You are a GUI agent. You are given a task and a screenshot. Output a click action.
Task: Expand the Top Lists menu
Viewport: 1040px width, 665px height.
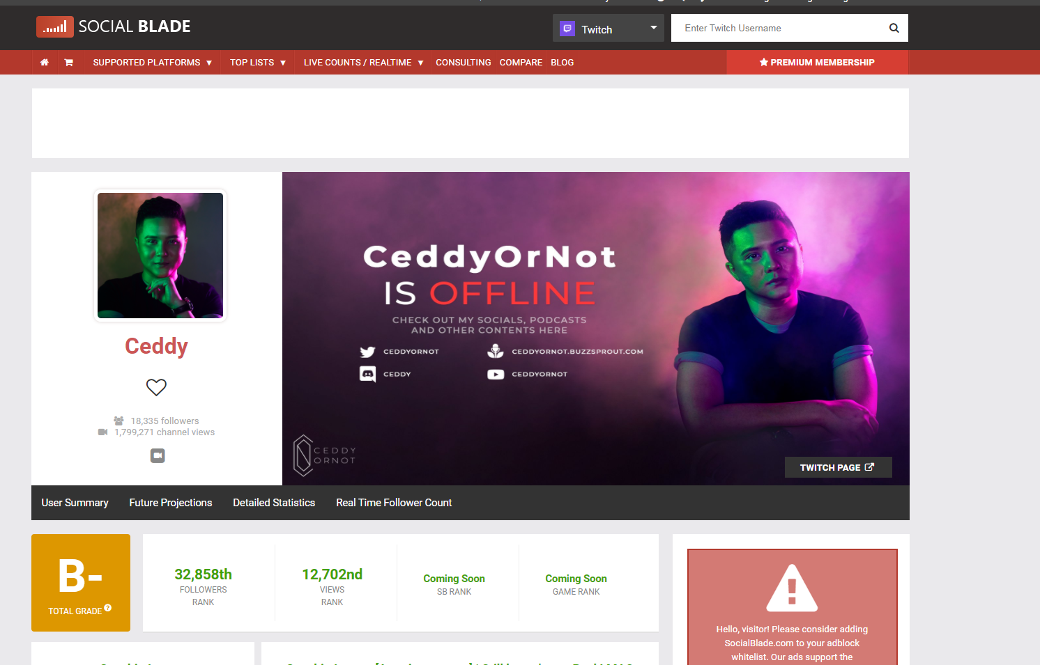258,63
